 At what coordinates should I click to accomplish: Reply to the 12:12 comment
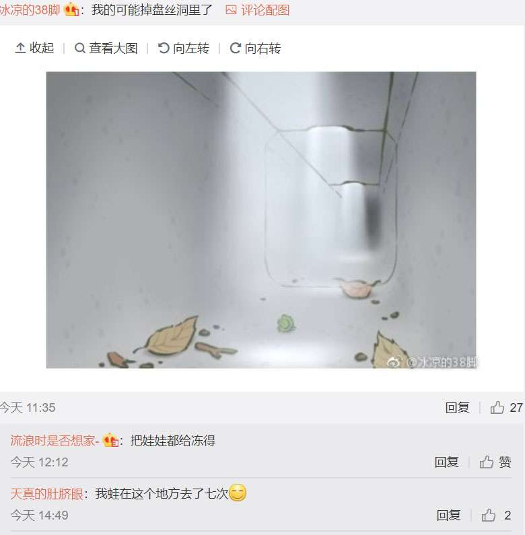pyautogui.click(x=446, y=462)
